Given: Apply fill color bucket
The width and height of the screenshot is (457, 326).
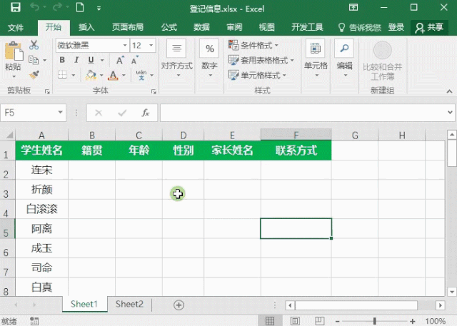Looking at the screenshot, I should click(91, 75).
